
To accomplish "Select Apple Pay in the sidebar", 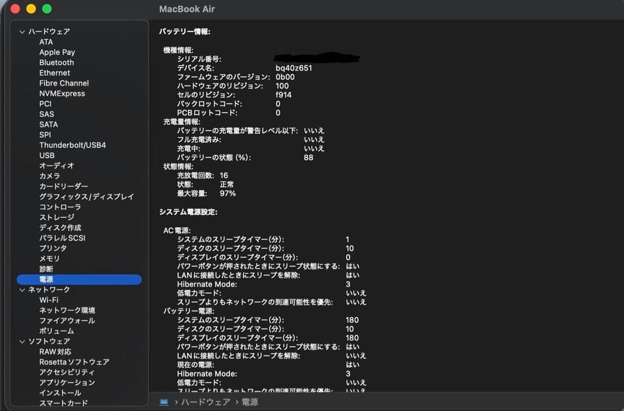I will [x=57, y=52].
